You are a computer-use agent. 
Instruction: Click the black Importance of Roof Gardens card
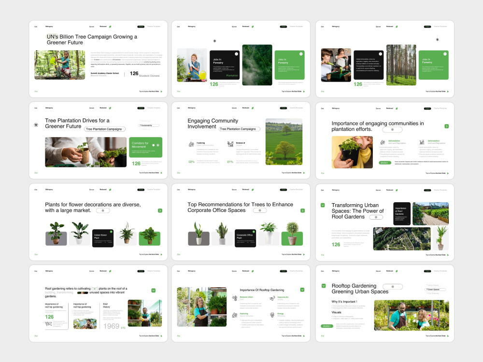point(402,214)
